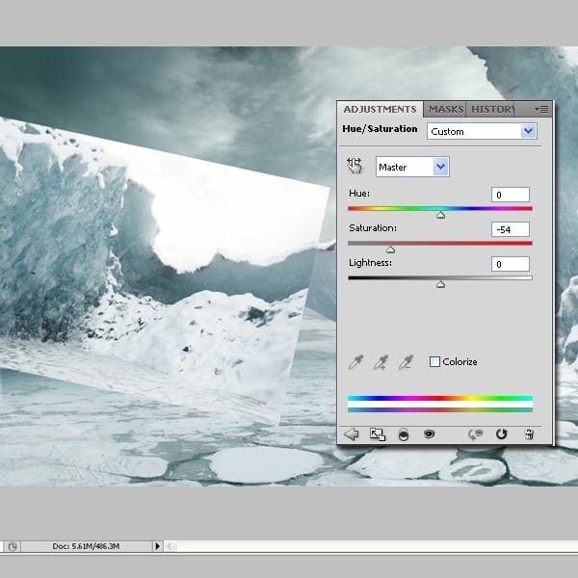Pick the first eyedropper tool

point(355,362)
